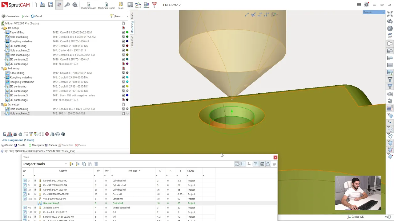Open the Global CS selector
This screenshot has height=221, width=394.
355,217
